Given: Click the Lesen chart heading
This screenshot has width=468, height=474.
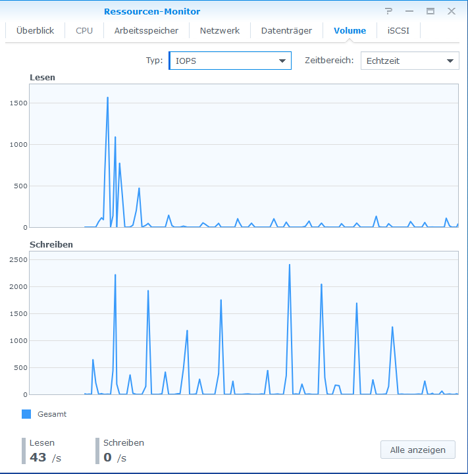Looking at the screenshot, I should pos(42,78).
